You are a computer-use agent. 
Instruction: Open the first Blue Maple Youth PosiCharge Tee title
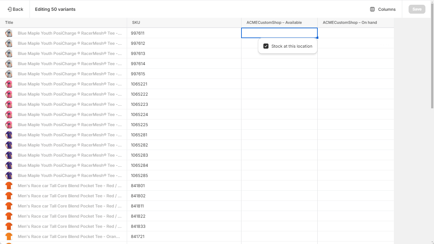point(70,33)
